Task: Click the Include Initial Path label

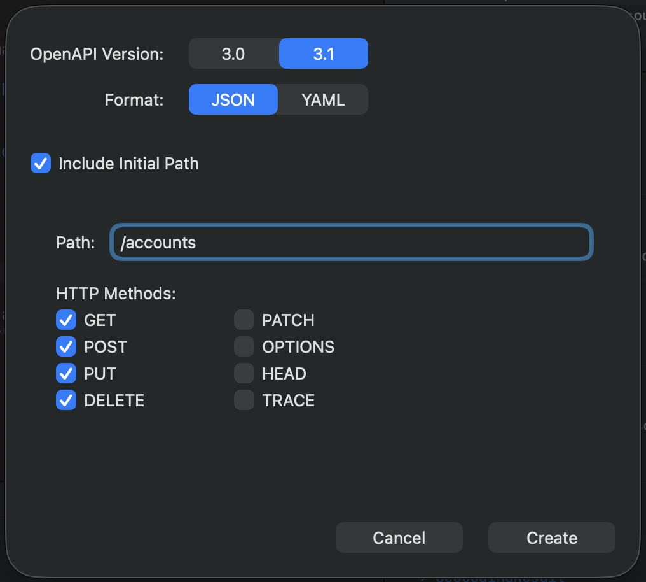Action: point(128,163)
